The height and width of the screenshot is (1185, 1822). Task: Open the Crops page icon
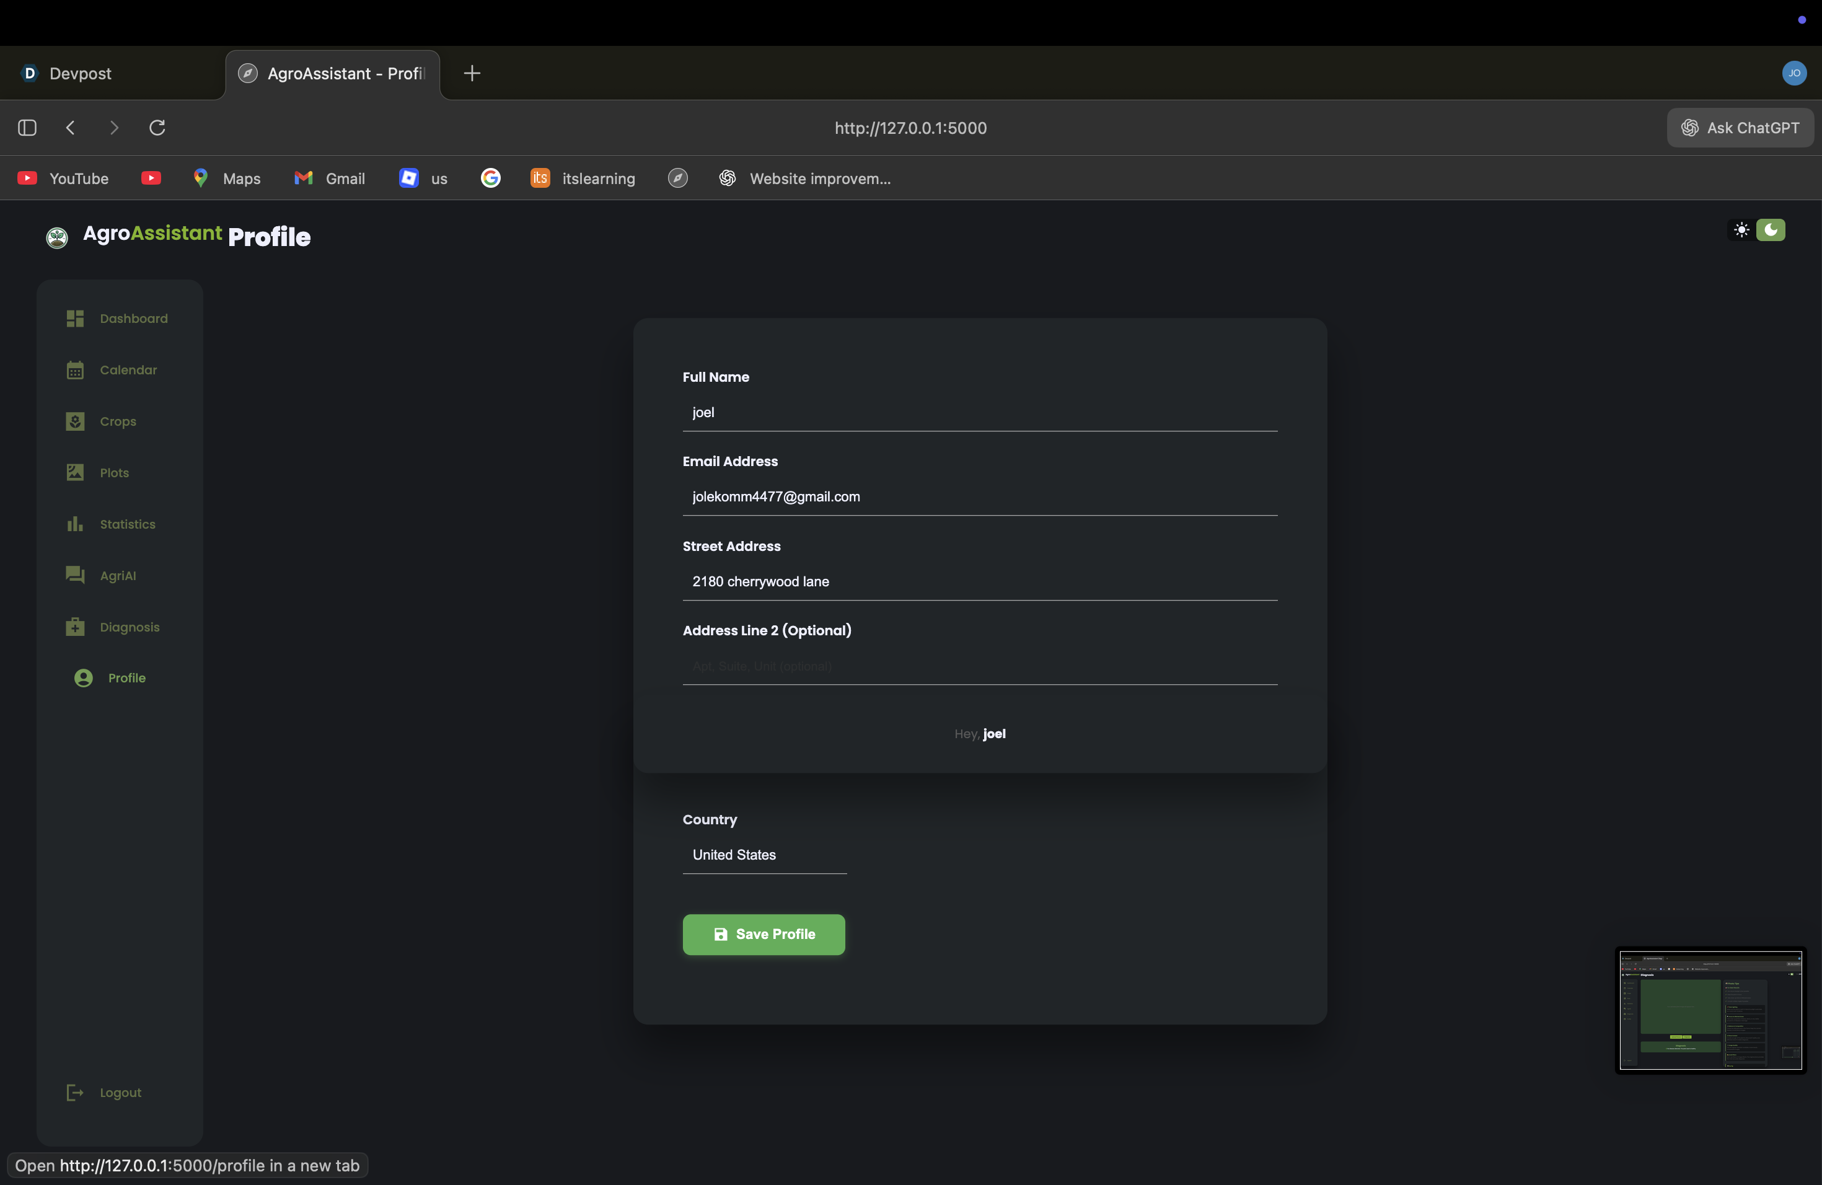[x=75, y=422]
